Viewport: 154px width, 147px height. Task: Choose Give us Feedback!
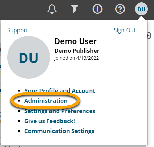50,121
